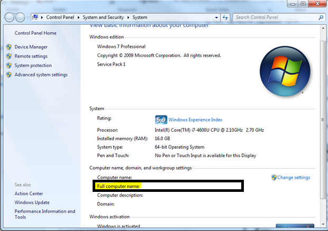Select System and Security breadcrumb

click(x=103, y=17)
